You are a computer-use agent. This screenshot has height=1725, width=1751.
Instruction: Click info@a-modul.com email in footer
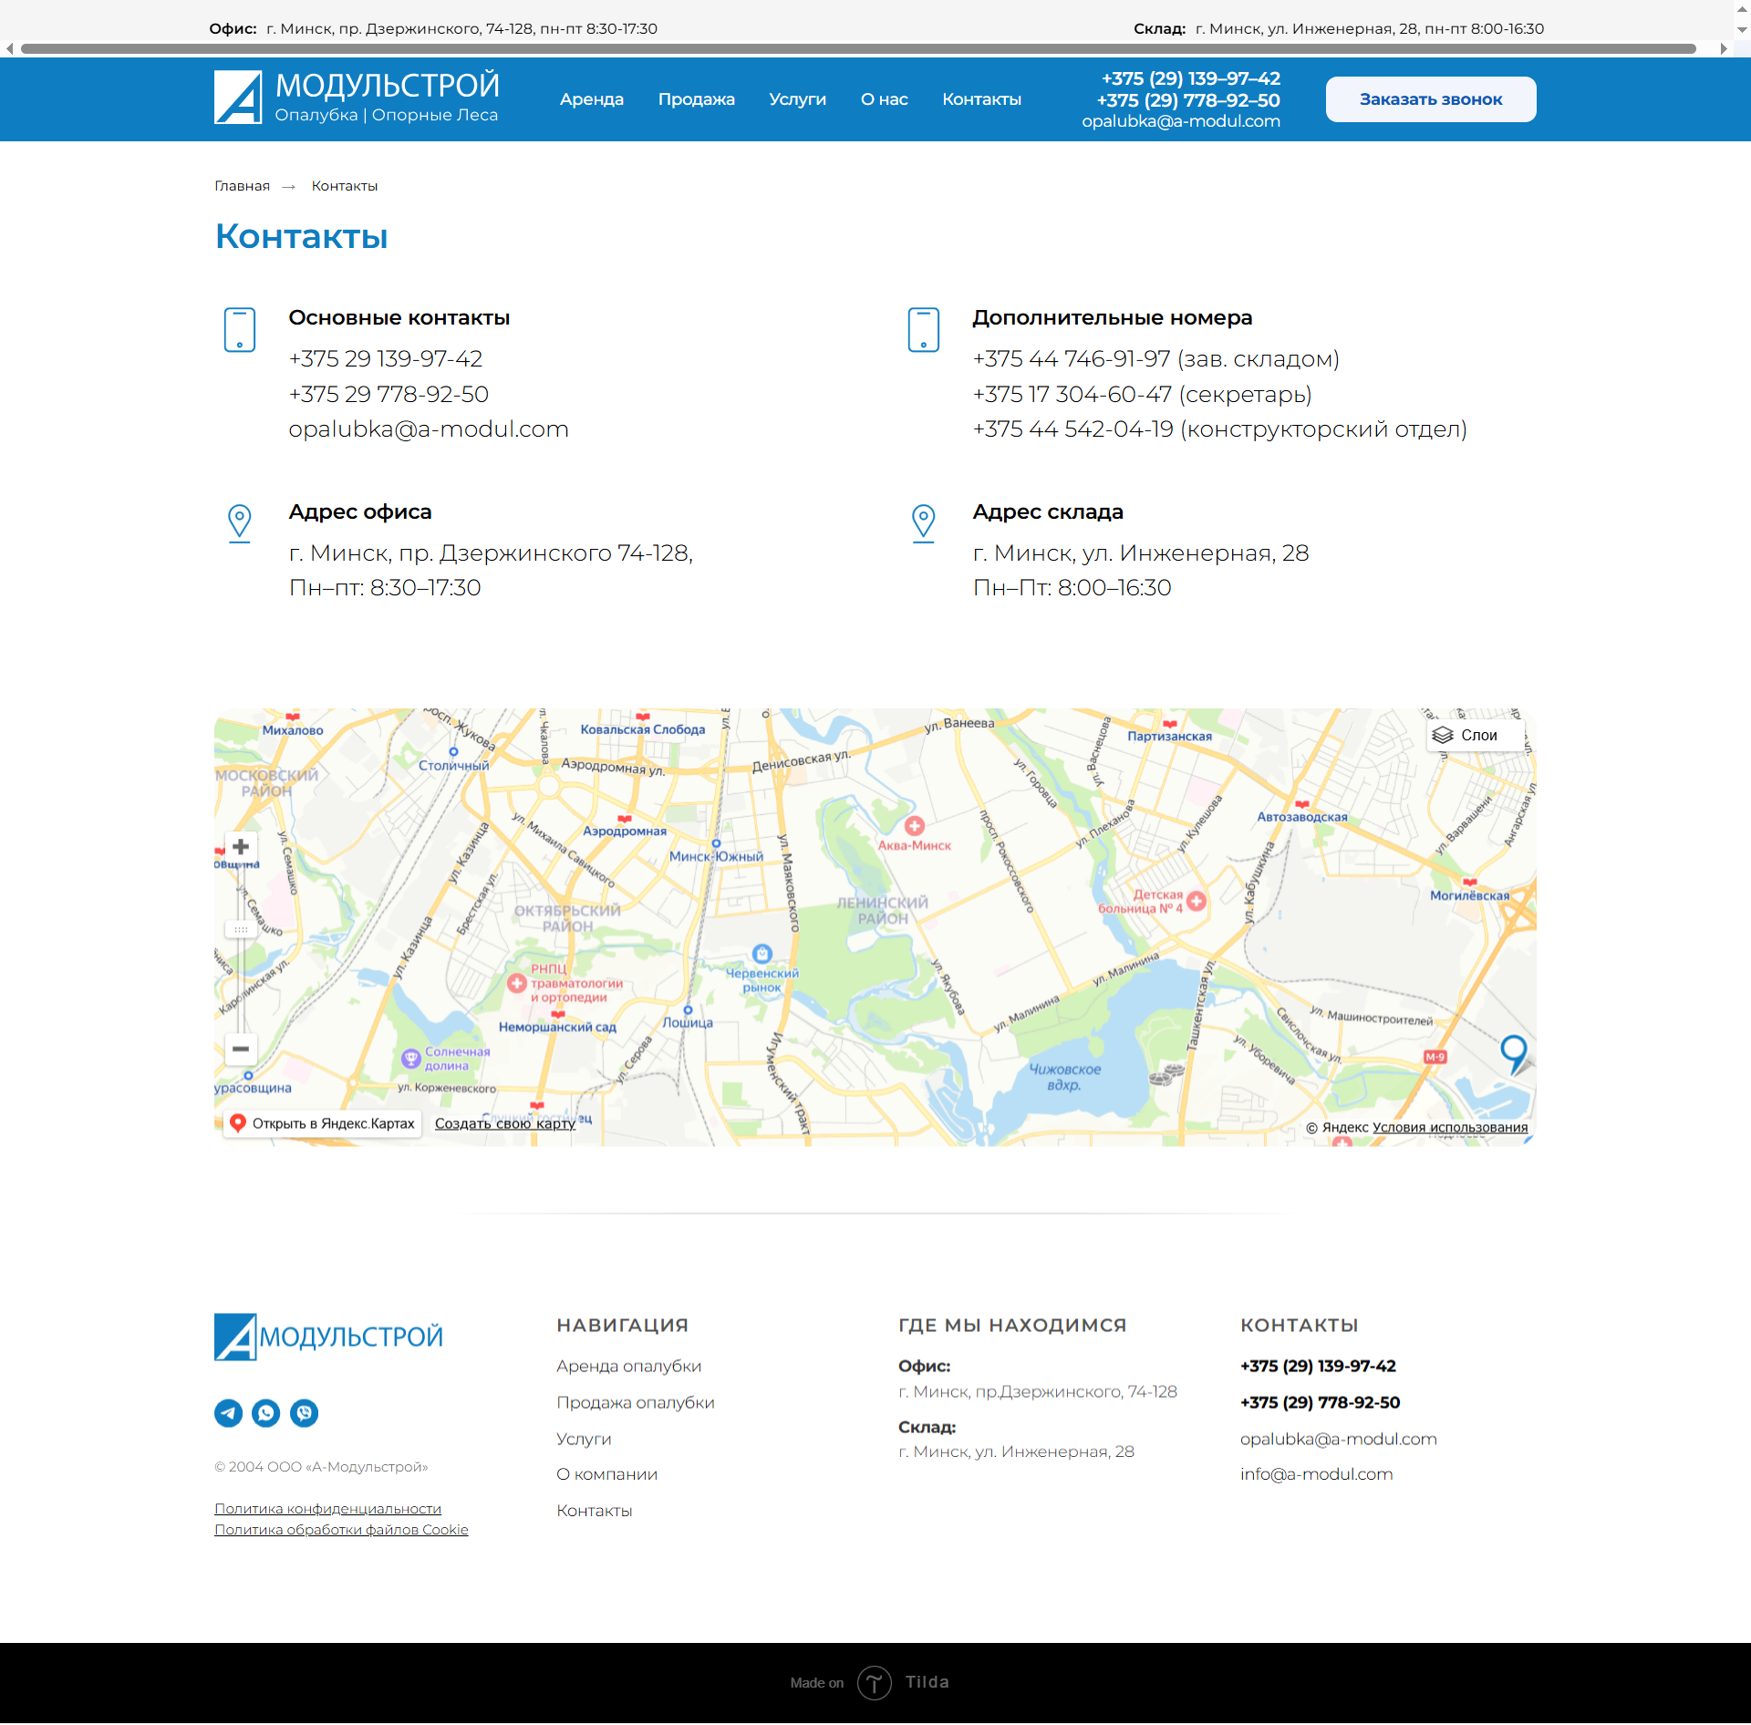pyautogui.click(x=1316, y=1474)
